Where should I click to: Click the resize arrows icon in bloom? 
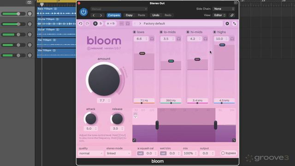[235, 24]
